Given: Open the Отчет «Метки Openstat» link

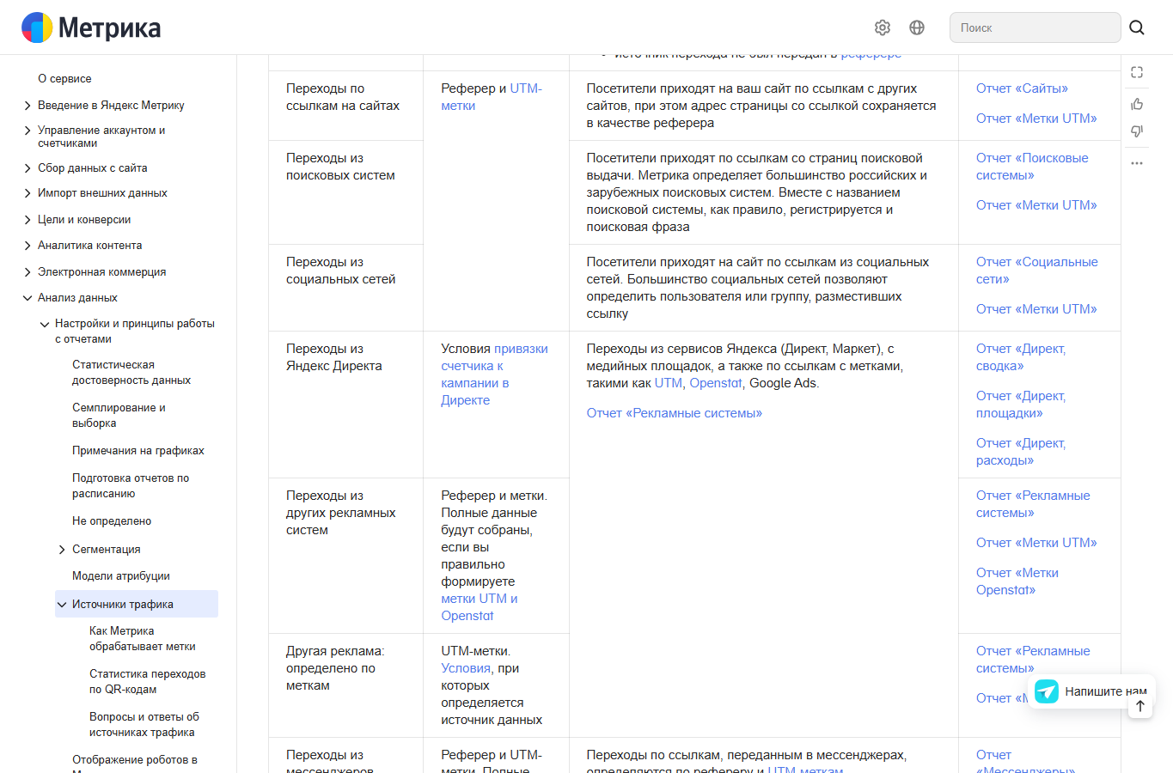Looking at the screenshot, I should 1017,581.
